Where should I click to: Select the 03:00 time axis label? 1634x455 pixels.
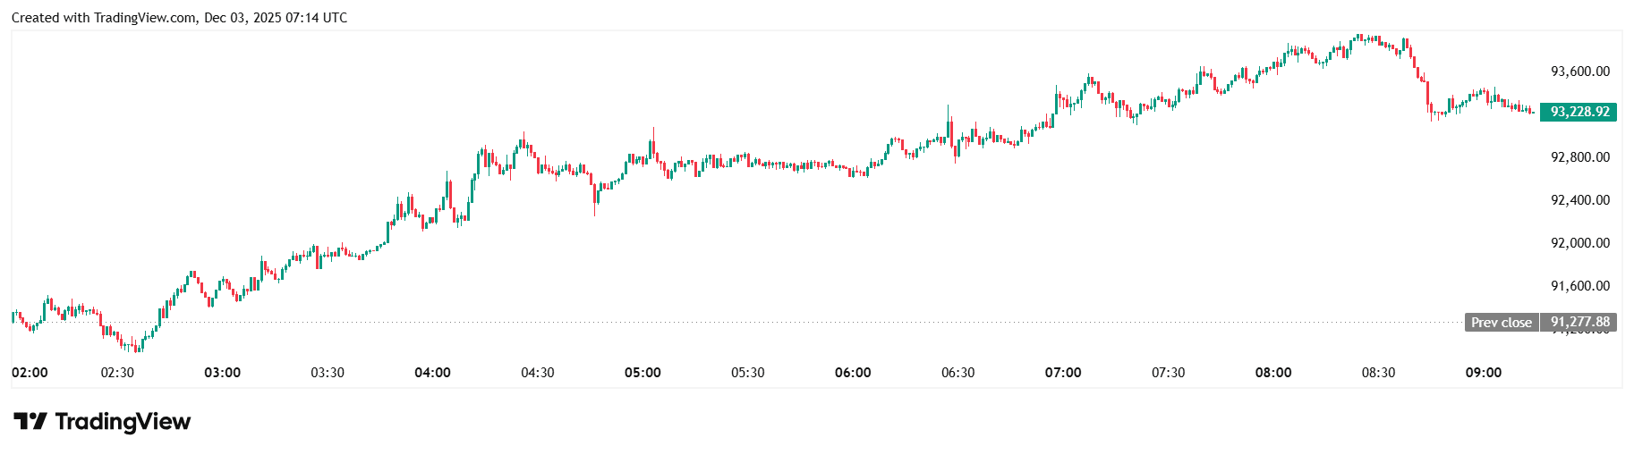(223, 373)
